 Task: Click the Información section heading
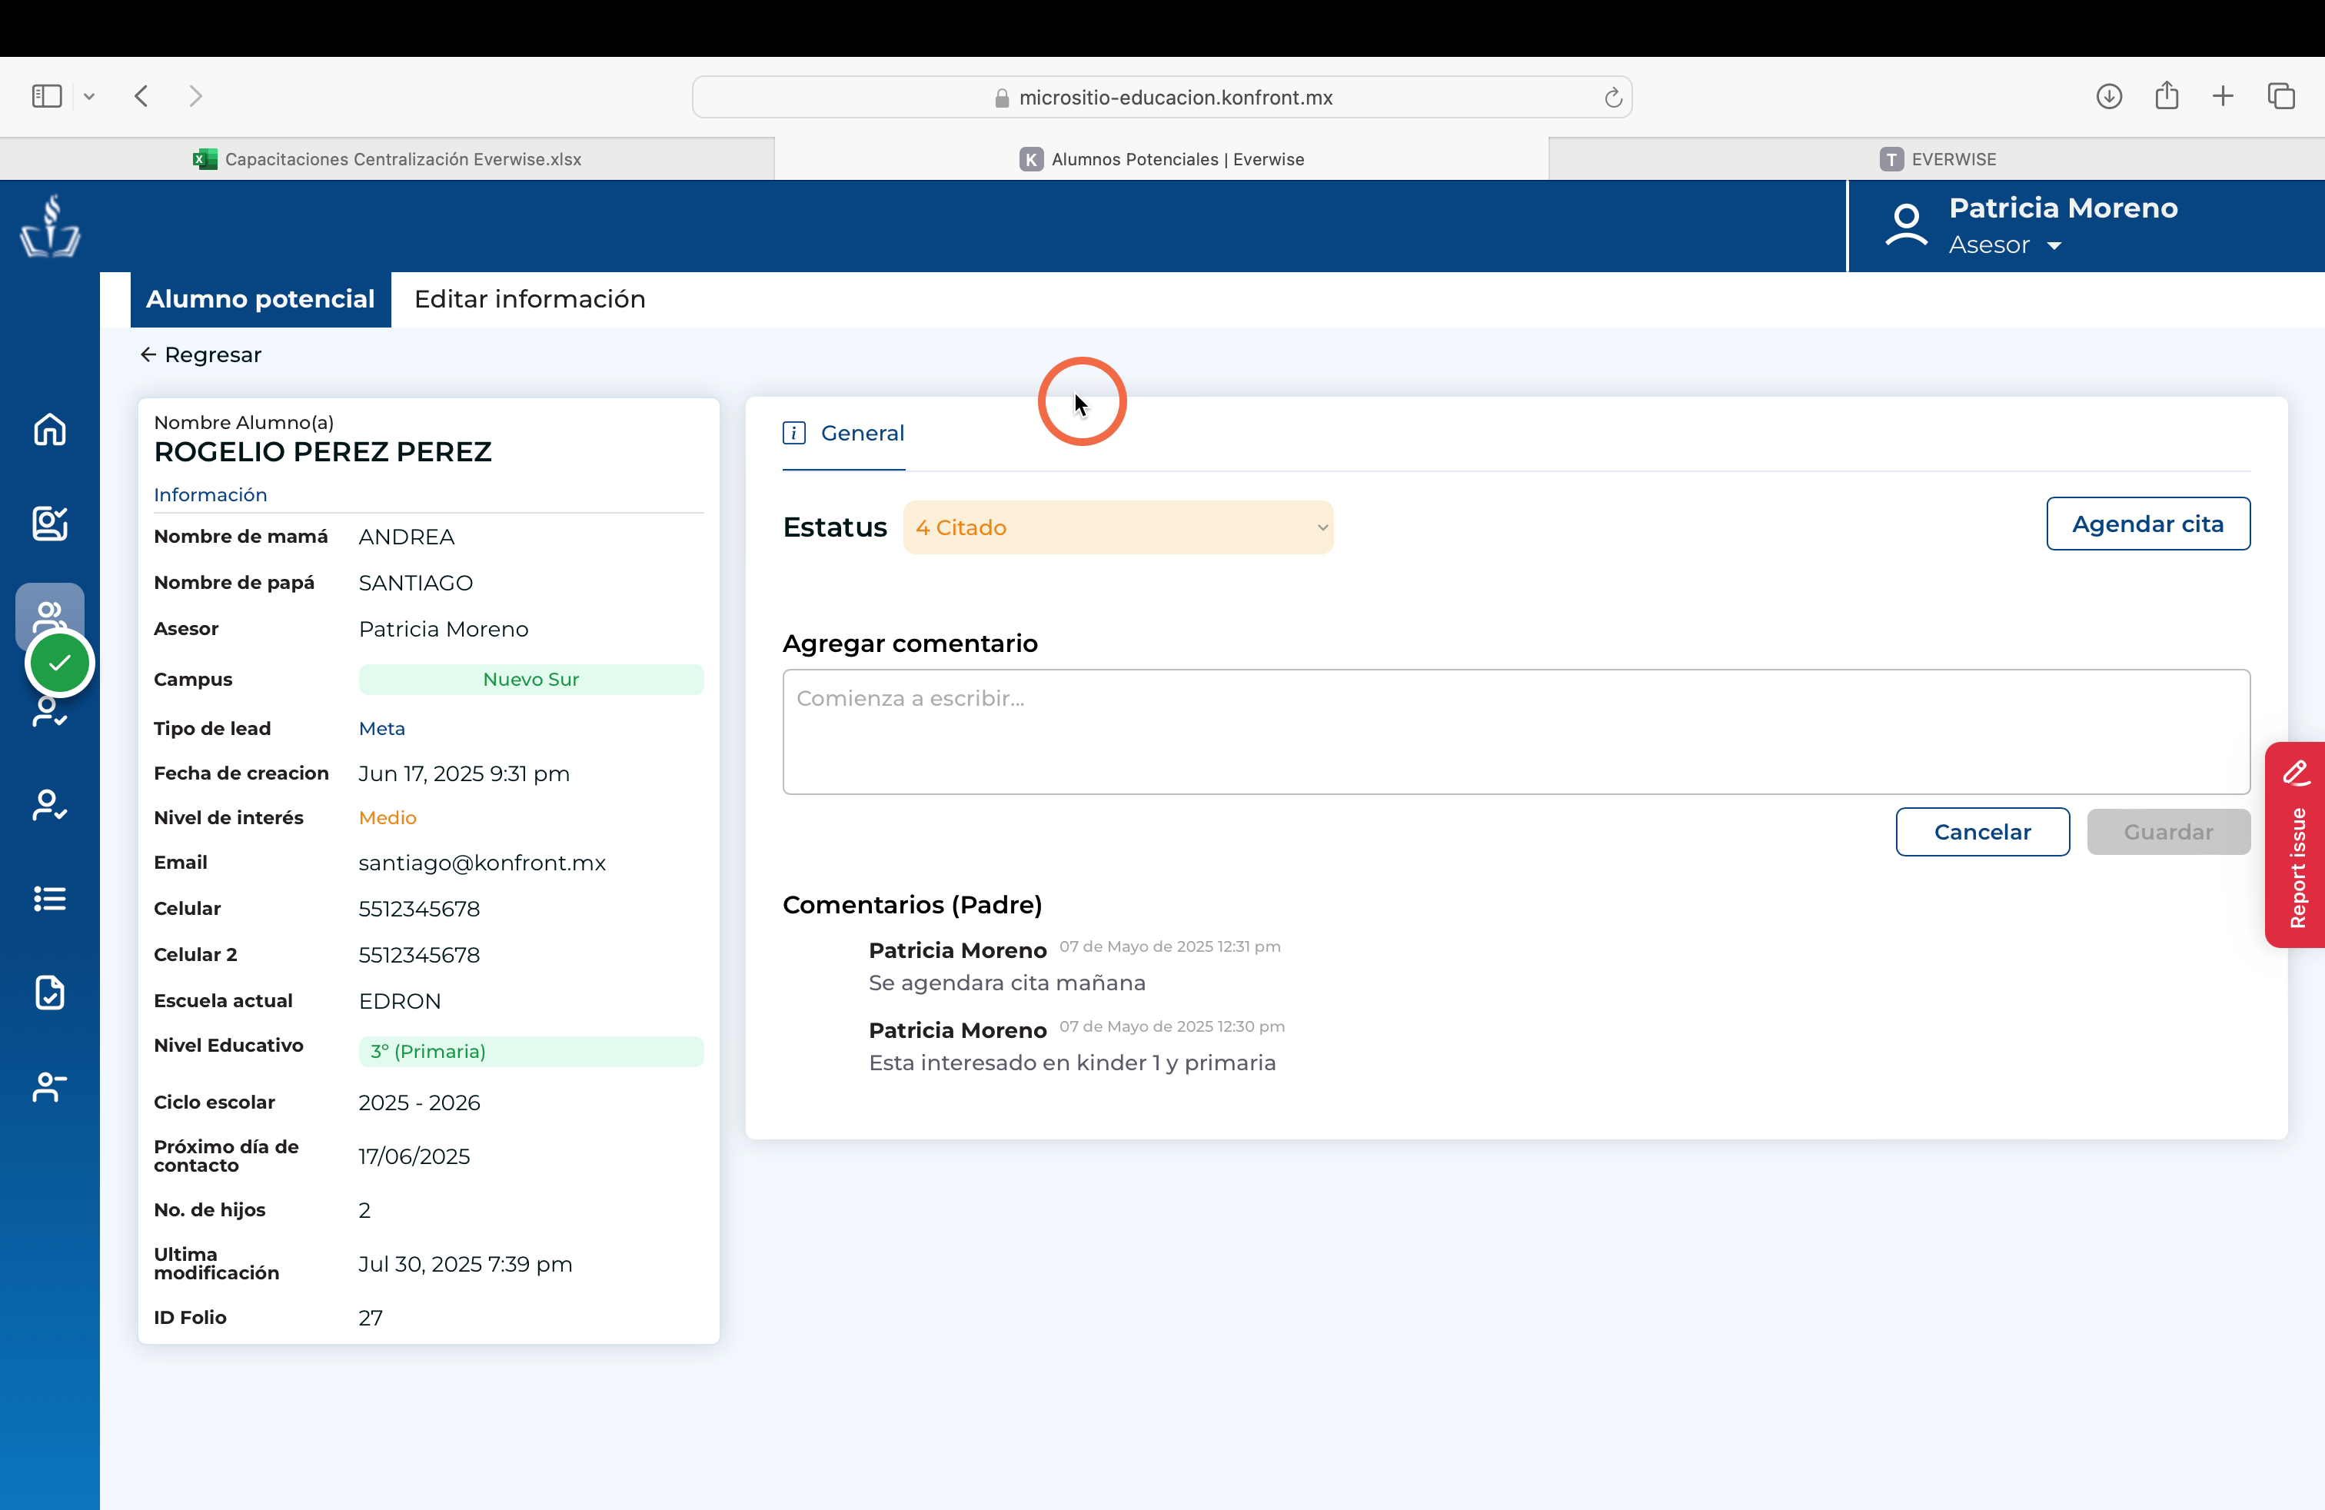[x=210, y=494]
